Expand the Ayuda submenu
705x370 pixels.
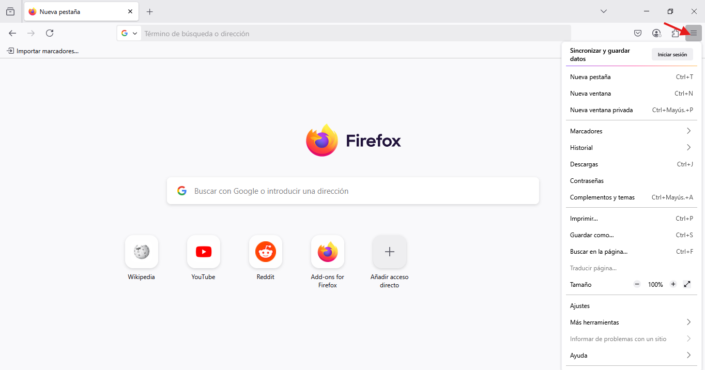[x=632, y=356]
